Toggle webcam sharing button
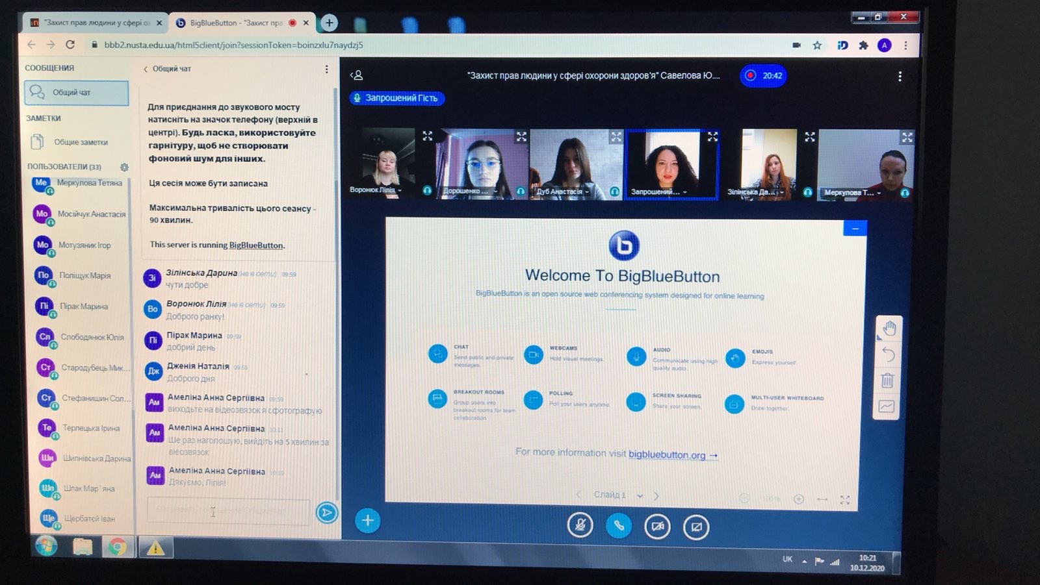 click(x=657, y=526)
